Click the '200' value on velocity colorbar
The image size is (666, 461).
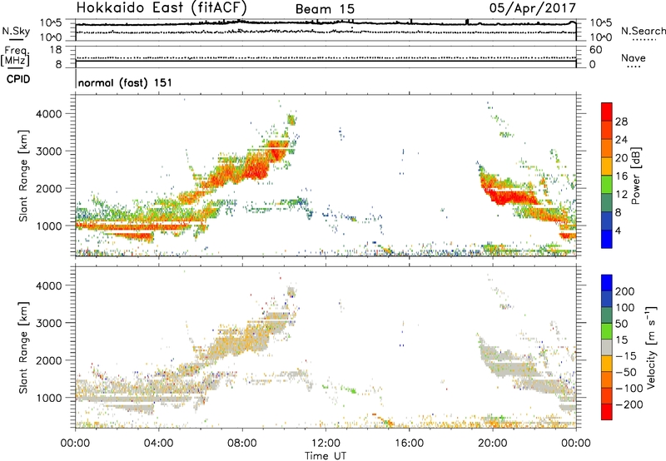point(625,291)
